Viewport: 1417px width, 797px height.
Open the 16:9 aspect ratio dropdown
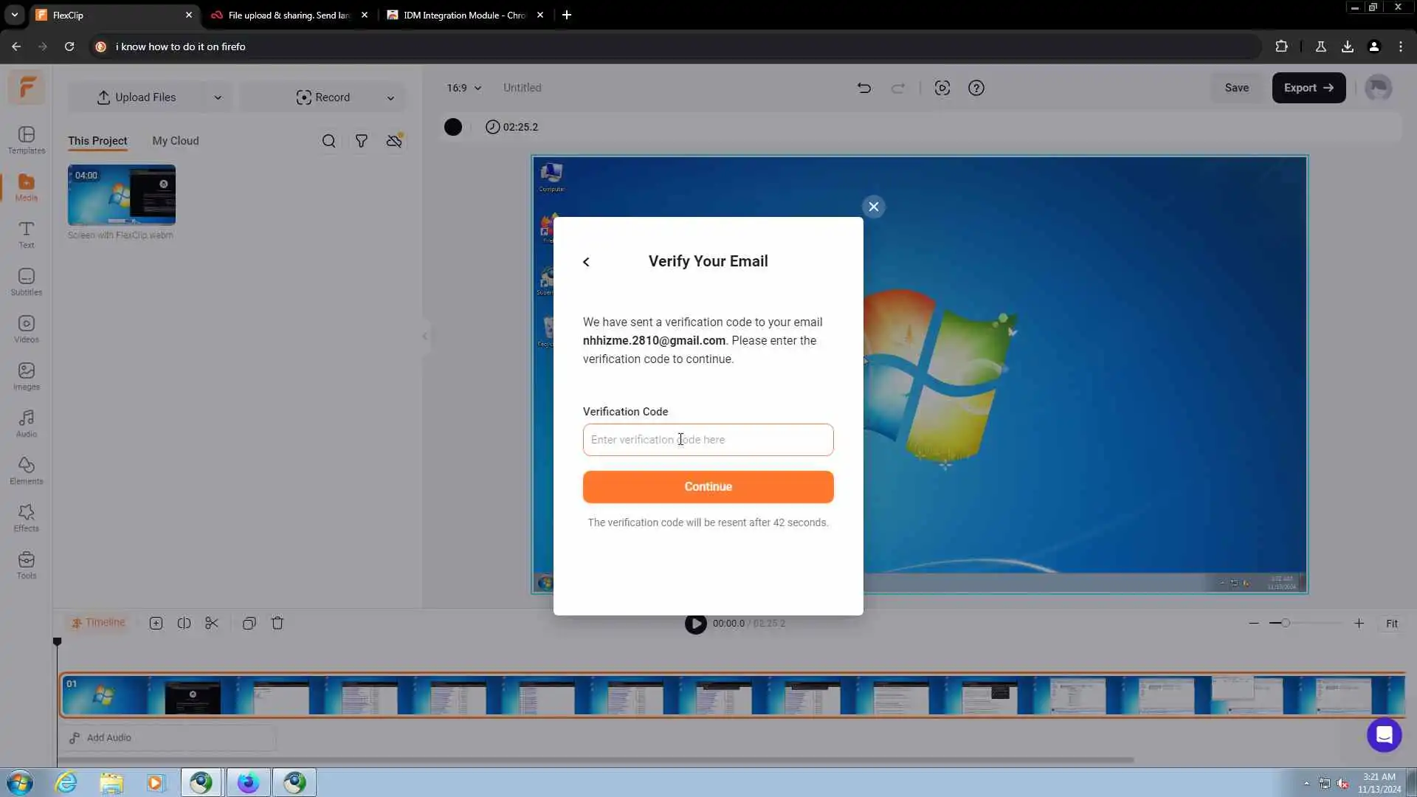pos(463,88)
